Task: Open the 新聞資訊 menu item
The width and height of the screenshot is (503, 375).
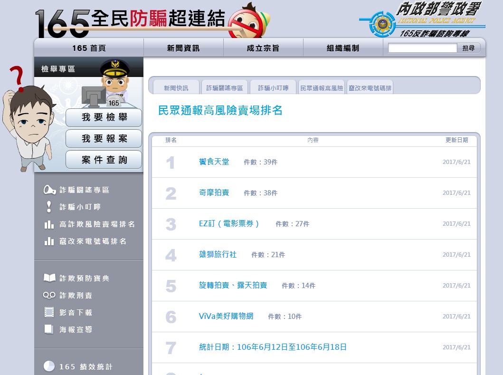Action: pyautogui.click(x=183, y=48)
